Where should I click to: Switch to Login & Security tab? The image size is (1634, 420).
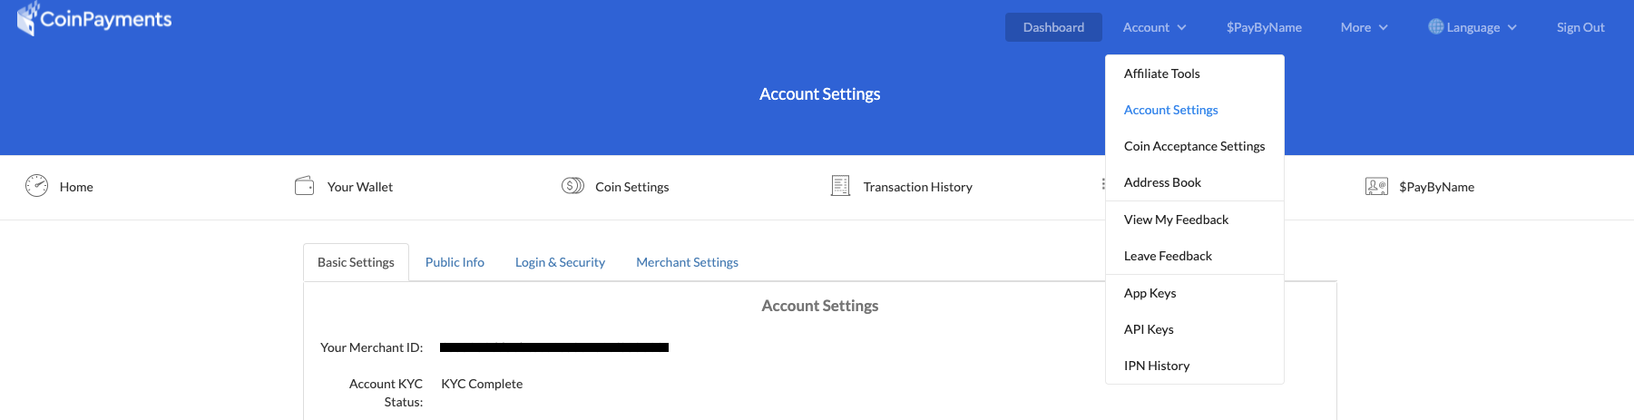coord(560,262)
